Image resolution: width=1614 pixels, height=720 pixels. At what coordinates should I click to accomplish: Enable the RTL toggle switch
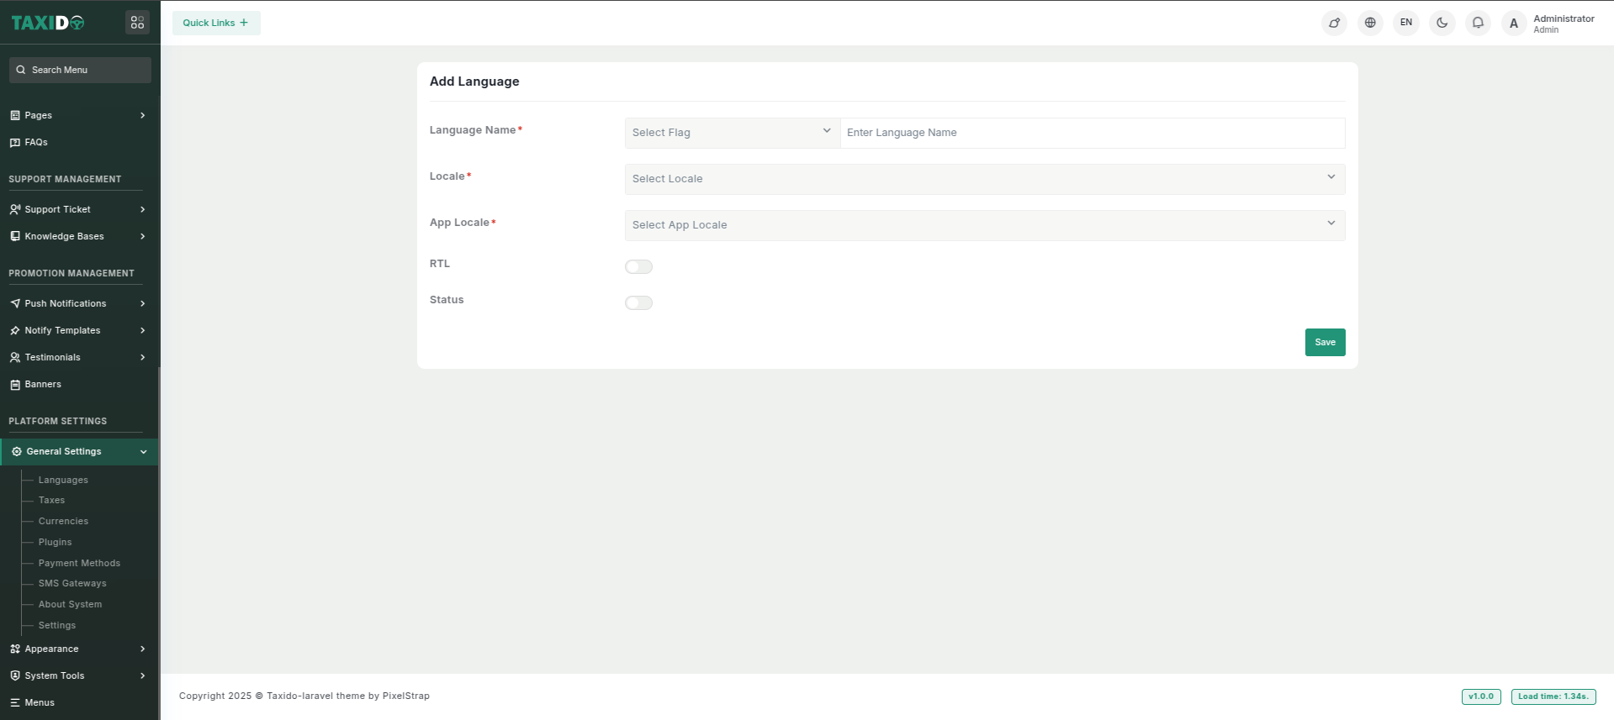[x=638, y=267]
